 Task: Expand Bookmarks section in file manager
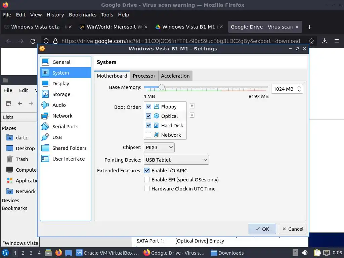point(14,208)
